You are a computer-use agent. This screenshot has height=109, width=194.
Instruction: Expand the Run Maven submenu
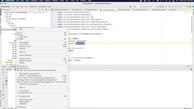42,66
